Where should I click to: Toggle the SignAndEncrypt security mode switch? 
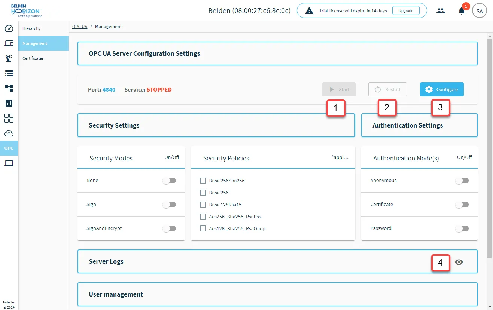pyautogui.click(x=169, y=228)
